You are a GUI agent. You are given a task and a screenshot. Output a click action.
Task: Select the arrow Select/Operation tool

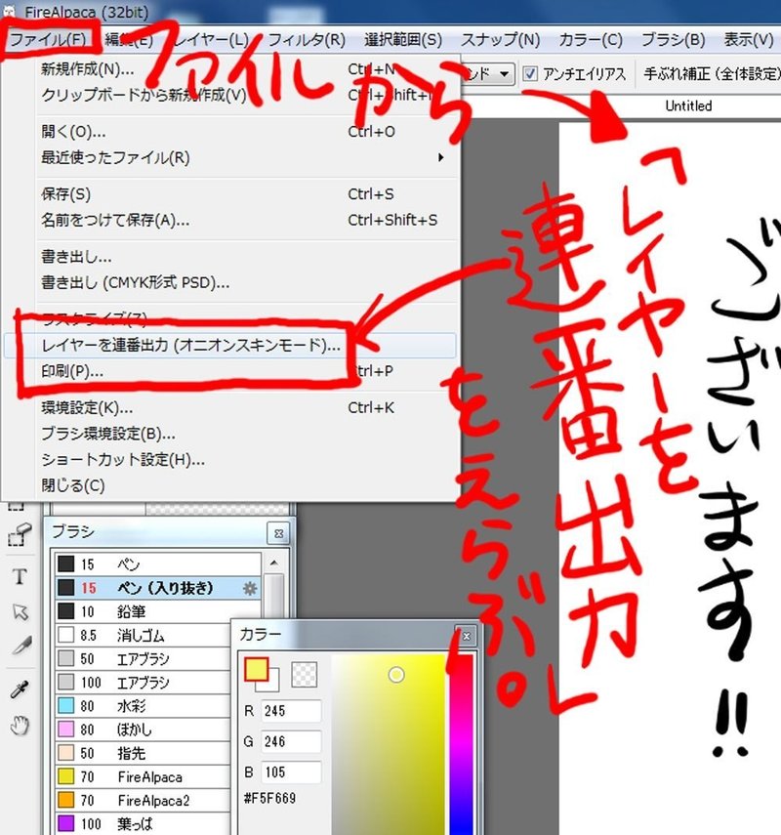(x=20, y=612)
